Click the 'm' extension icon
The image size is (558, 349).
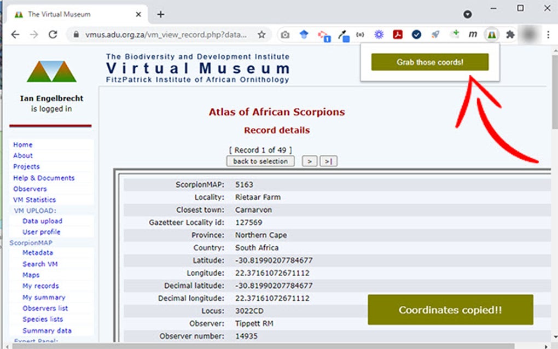click(x=472, y=34)
